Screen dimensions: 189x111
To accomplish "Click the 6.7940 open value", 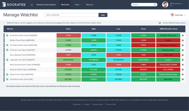I will pos(69,50).
